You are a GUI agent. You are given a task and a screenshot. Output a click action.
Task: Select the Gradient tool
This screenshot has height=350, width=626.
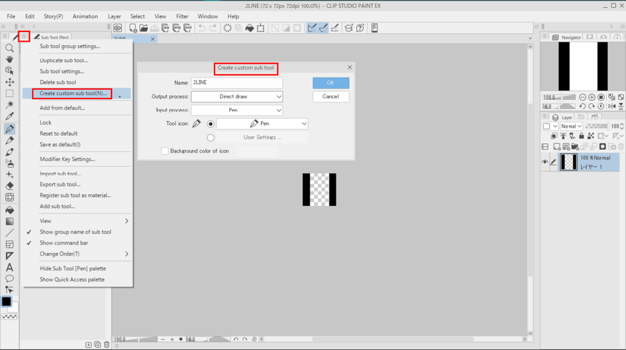click(x=10, y=222)
